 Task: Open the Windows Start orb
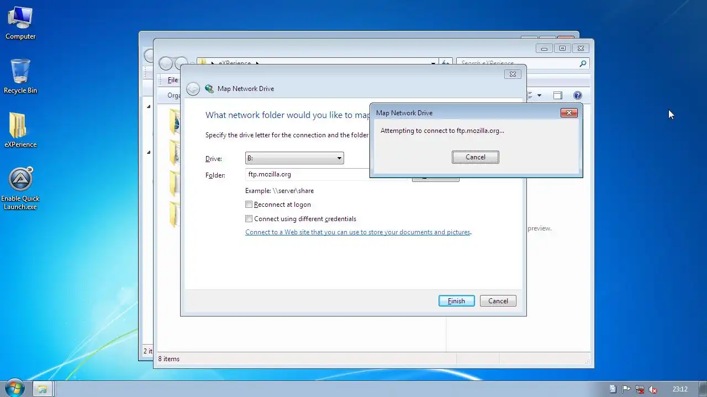pyautogui.click(x=15, y=388)
